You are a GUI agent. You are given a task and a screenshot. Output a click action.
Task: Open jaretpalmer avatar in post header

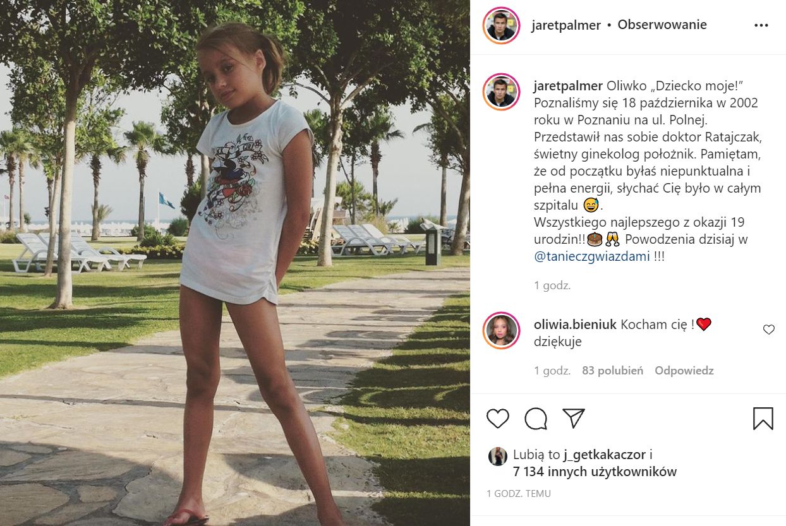coord(502,25)
